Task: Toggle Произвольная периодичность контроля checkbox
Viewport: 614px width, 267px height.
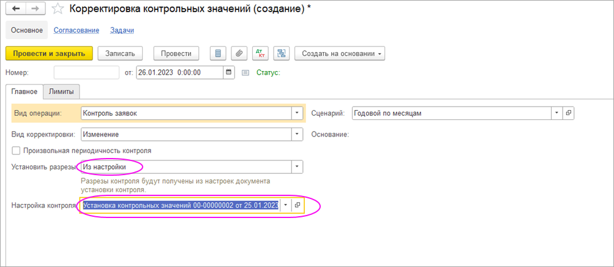Action: click(16, 150)
